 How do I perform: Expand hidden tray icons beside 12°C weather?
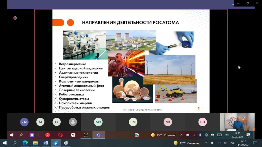coord(206,143)
